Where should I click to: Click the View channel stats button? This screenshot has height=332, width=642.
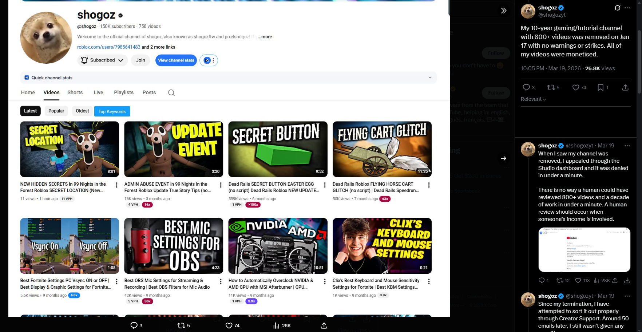176,60
